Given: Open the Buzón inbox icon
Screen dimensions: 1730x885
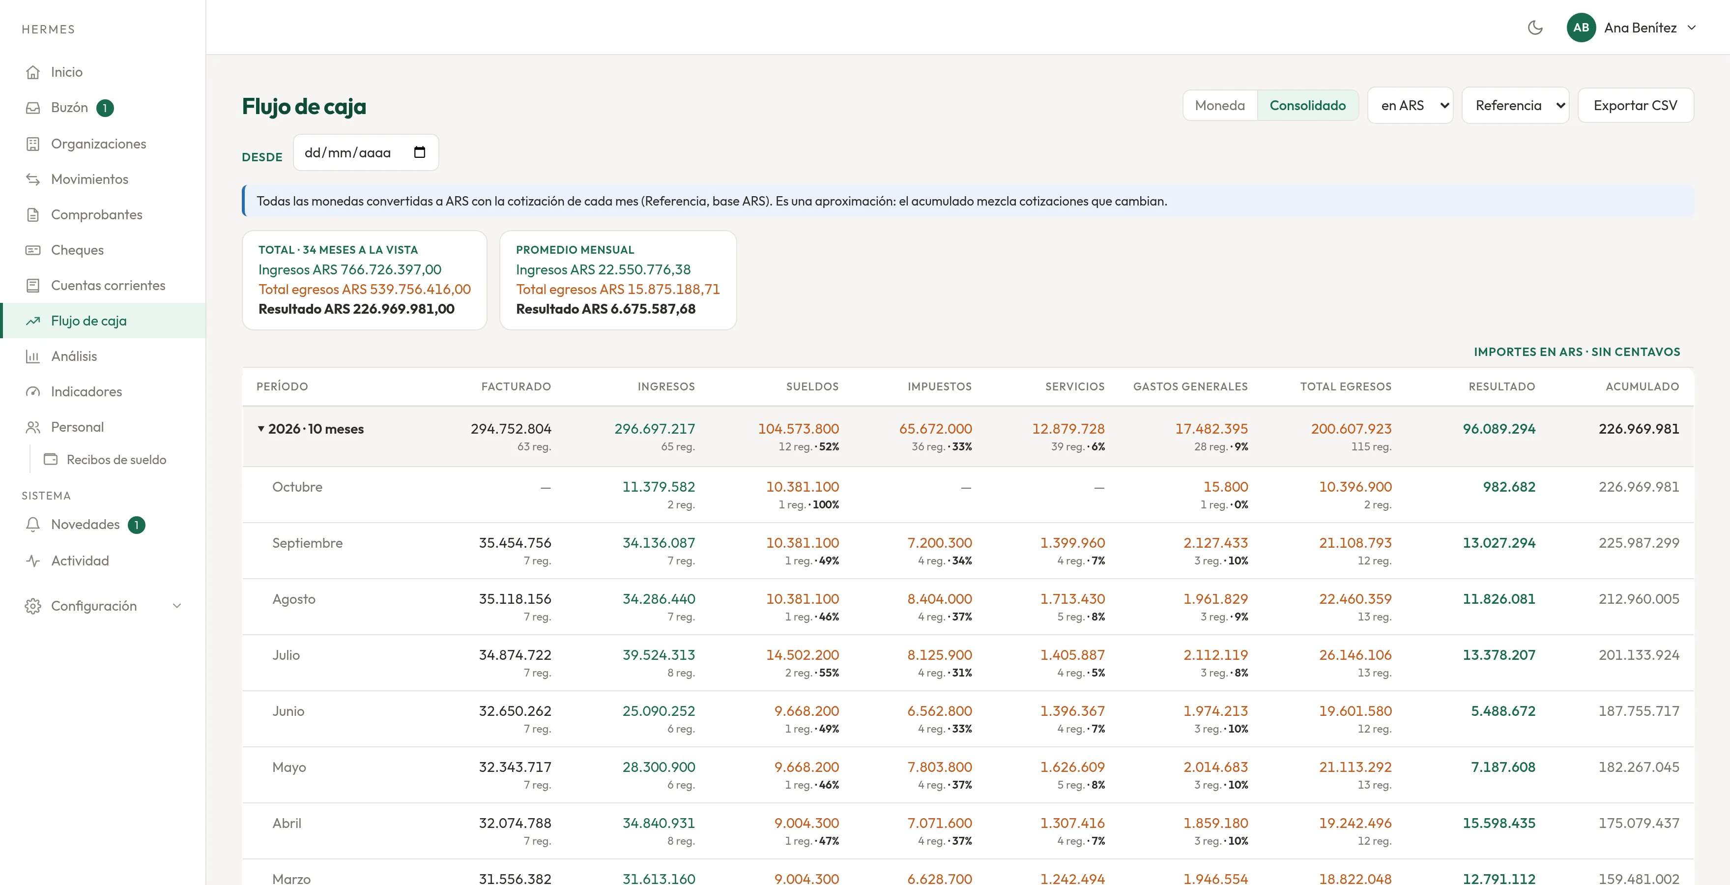Looking at the screenshot, I should click(x=33, y=108).
